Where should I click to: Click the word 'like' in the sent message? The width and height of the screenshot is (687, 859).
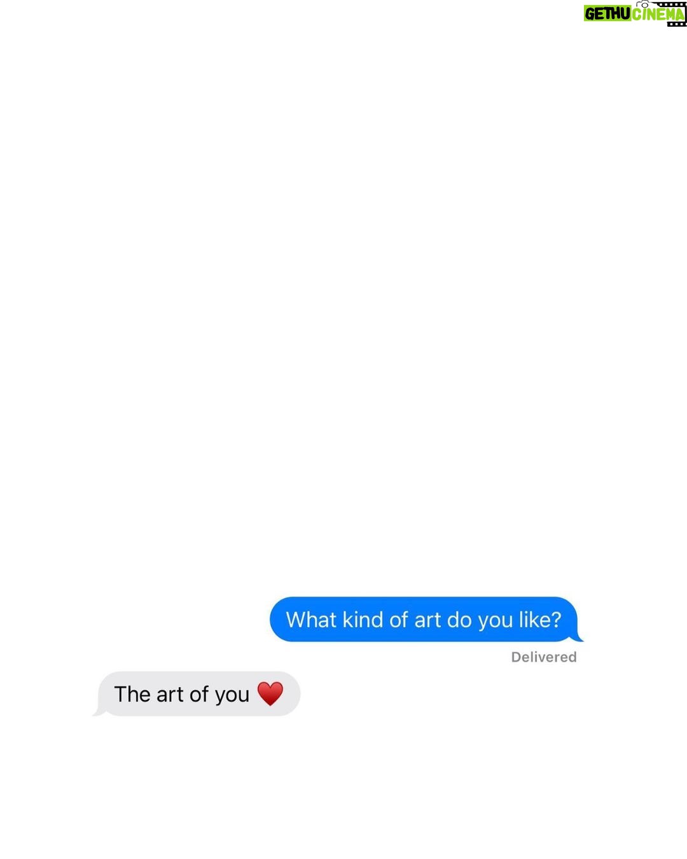pos(534,620)
